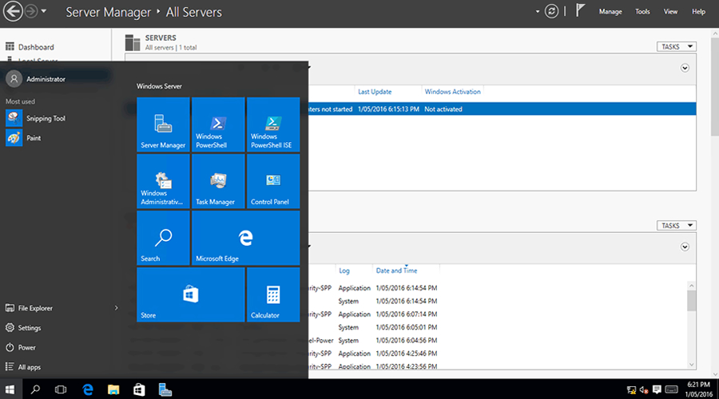Screen dimensions: 719x399
Task: Open the Task Manager tile
Action: pyautogui.click(x=218, y=181)
